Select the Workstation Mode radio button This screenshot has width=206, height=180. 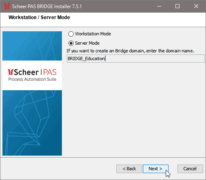(71, 34)
